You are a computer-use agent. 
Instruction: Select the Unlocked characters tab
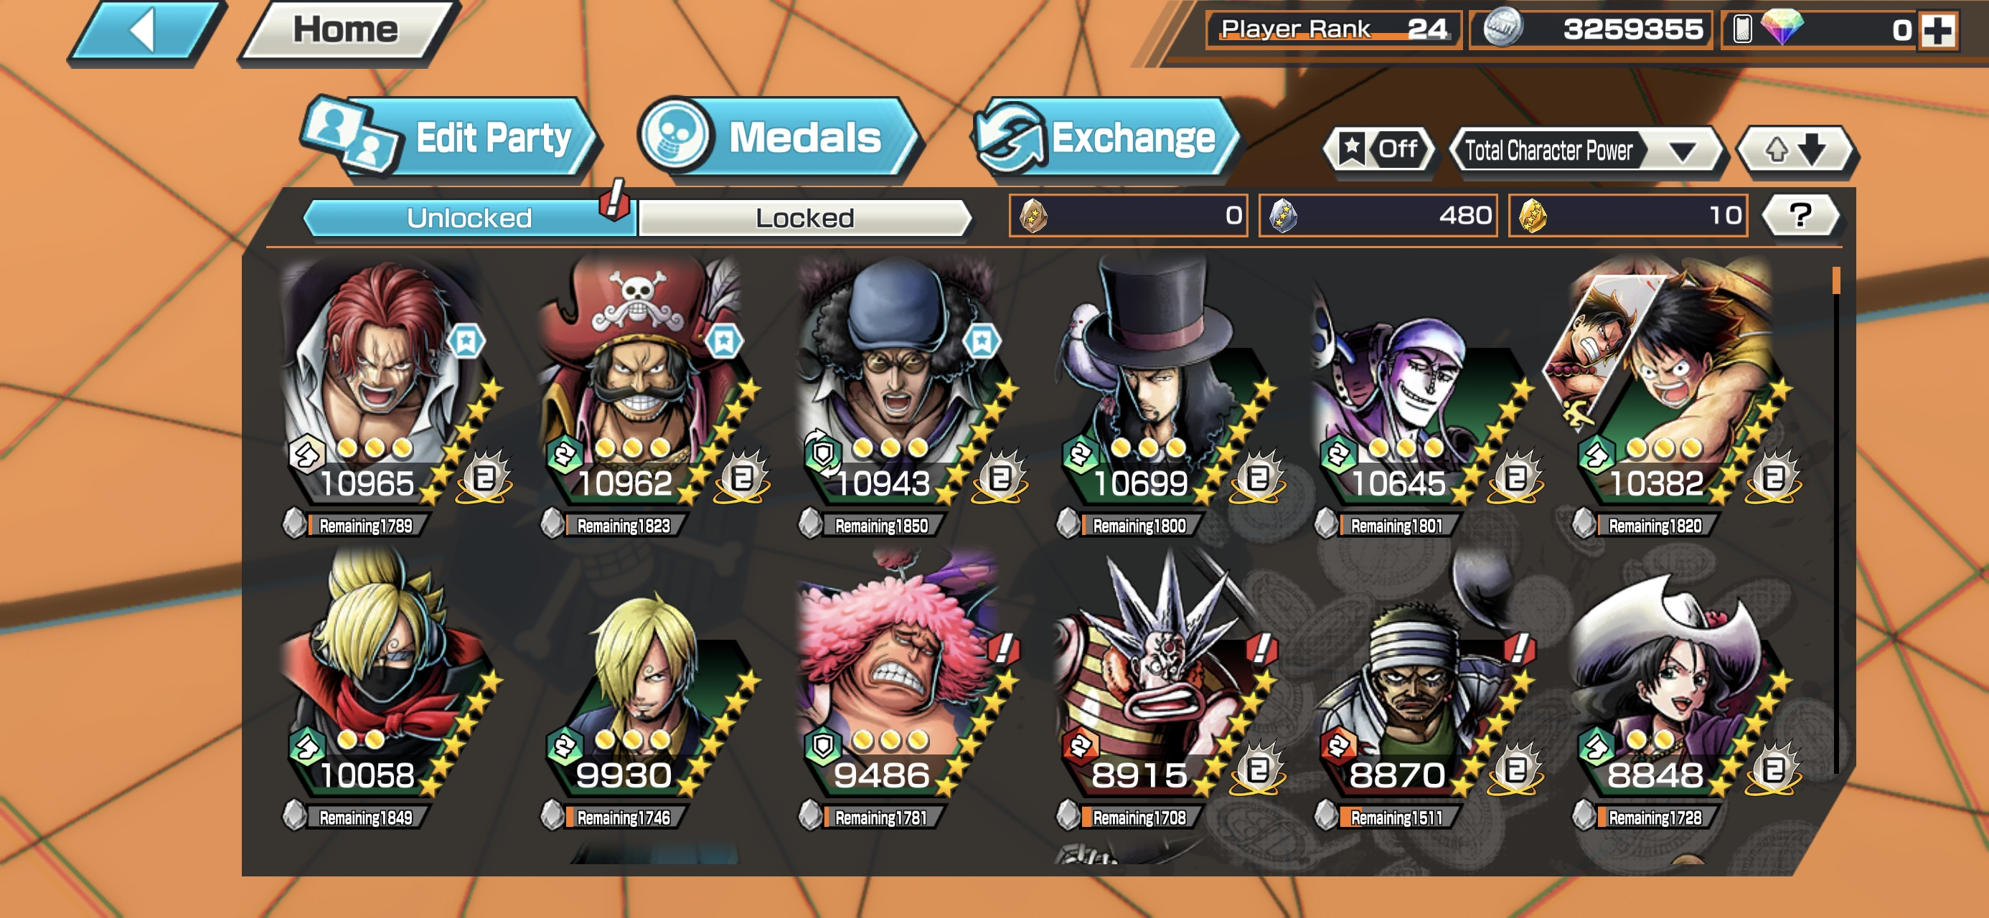click(x=469, y=219)
